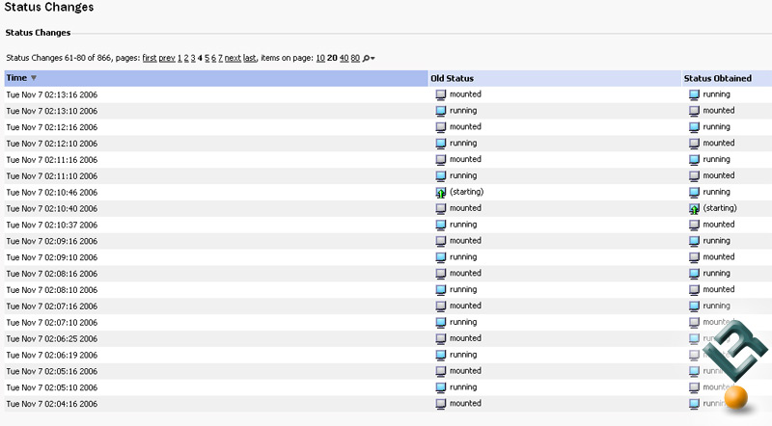Click '(starting)' text in 02:10:46 Old Status
This screenshot has height=426, width=772.
click(x=467, y=192)
